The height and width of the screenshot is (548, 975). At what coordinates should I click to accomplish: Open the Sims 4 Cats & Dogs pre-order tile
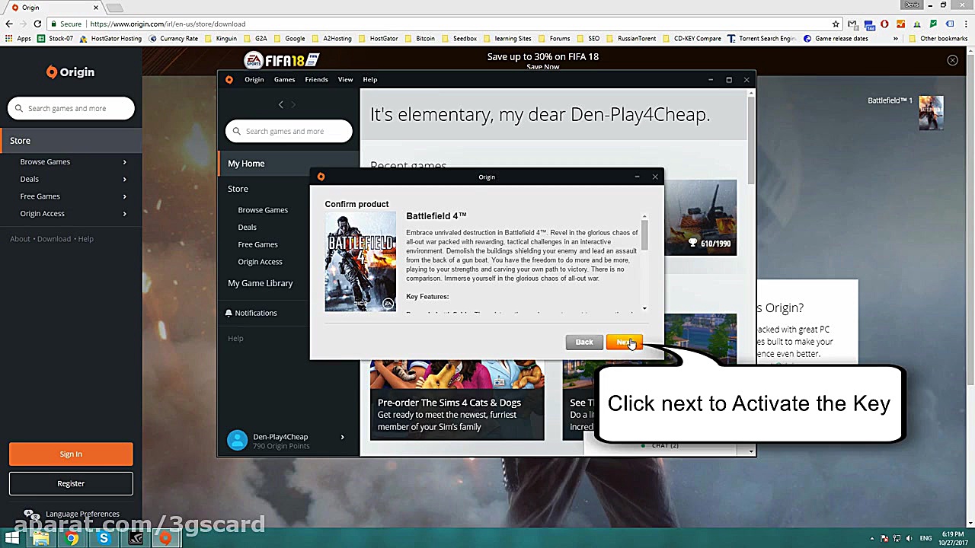457,401
